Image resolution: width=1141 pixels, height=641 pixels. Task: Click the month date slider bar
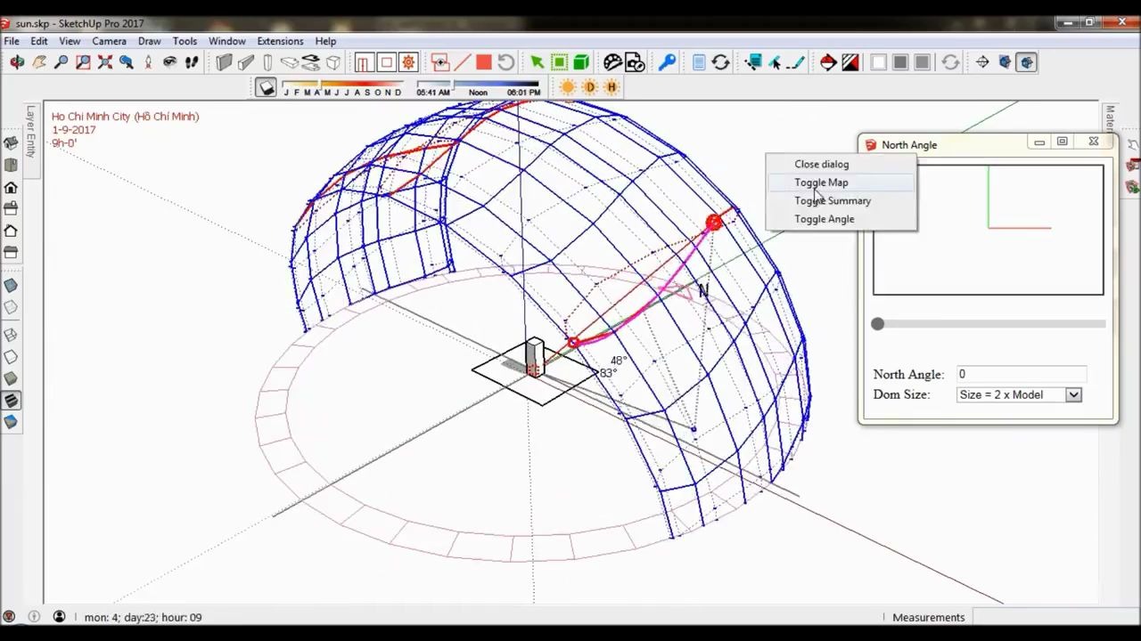[342, 85]
